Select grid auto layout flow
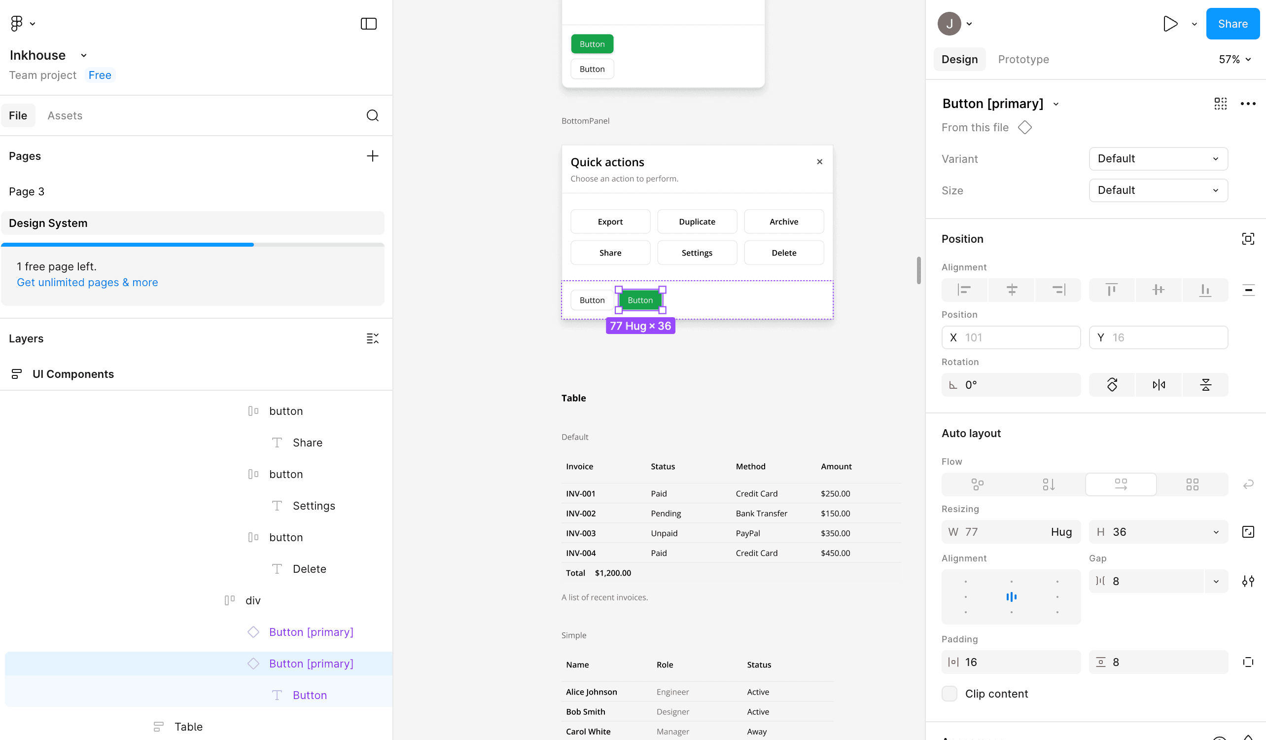The height and width of the screenshot is (740, 1266). (x=1193, y=484)
